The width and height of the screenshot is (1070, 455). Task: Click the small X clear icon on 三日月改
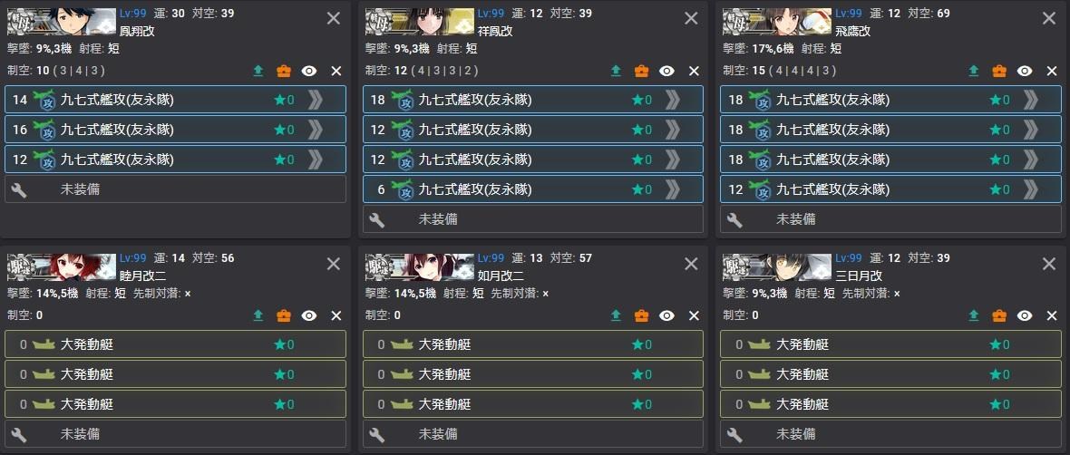(1052, 315)
